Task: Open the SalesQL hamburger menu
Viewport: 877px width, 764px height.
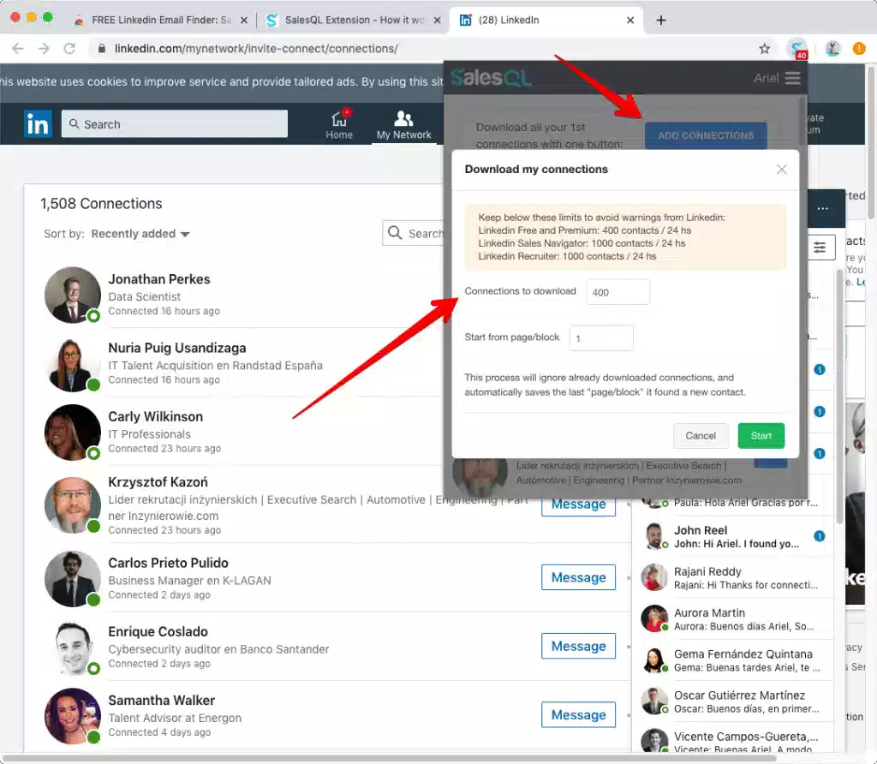Action: coord(792,78)
